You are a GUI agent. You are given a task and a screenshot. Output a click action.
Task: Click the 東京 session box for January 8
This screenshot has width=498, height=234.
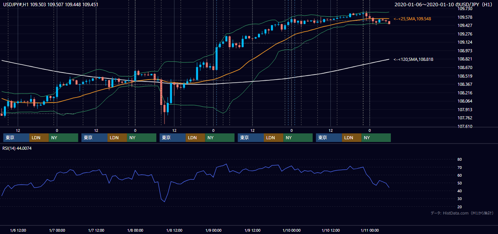(x=173, y=138)
